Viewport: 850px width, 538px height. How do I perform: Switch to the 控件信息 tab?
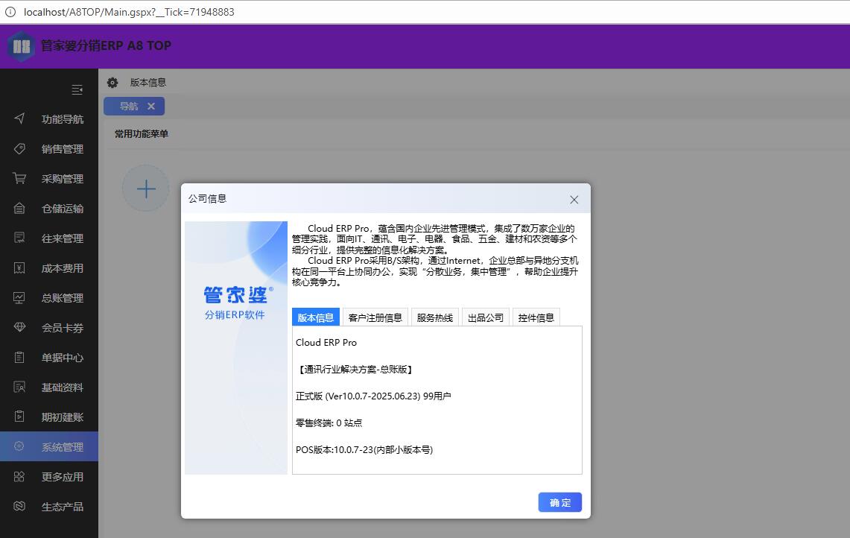point(536,317)
